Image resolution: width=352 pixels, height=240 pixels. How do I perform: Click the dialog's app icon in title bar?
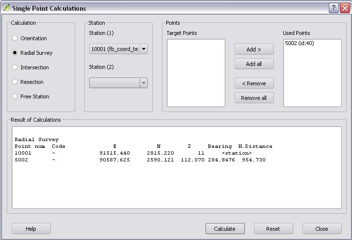point(6,8)
